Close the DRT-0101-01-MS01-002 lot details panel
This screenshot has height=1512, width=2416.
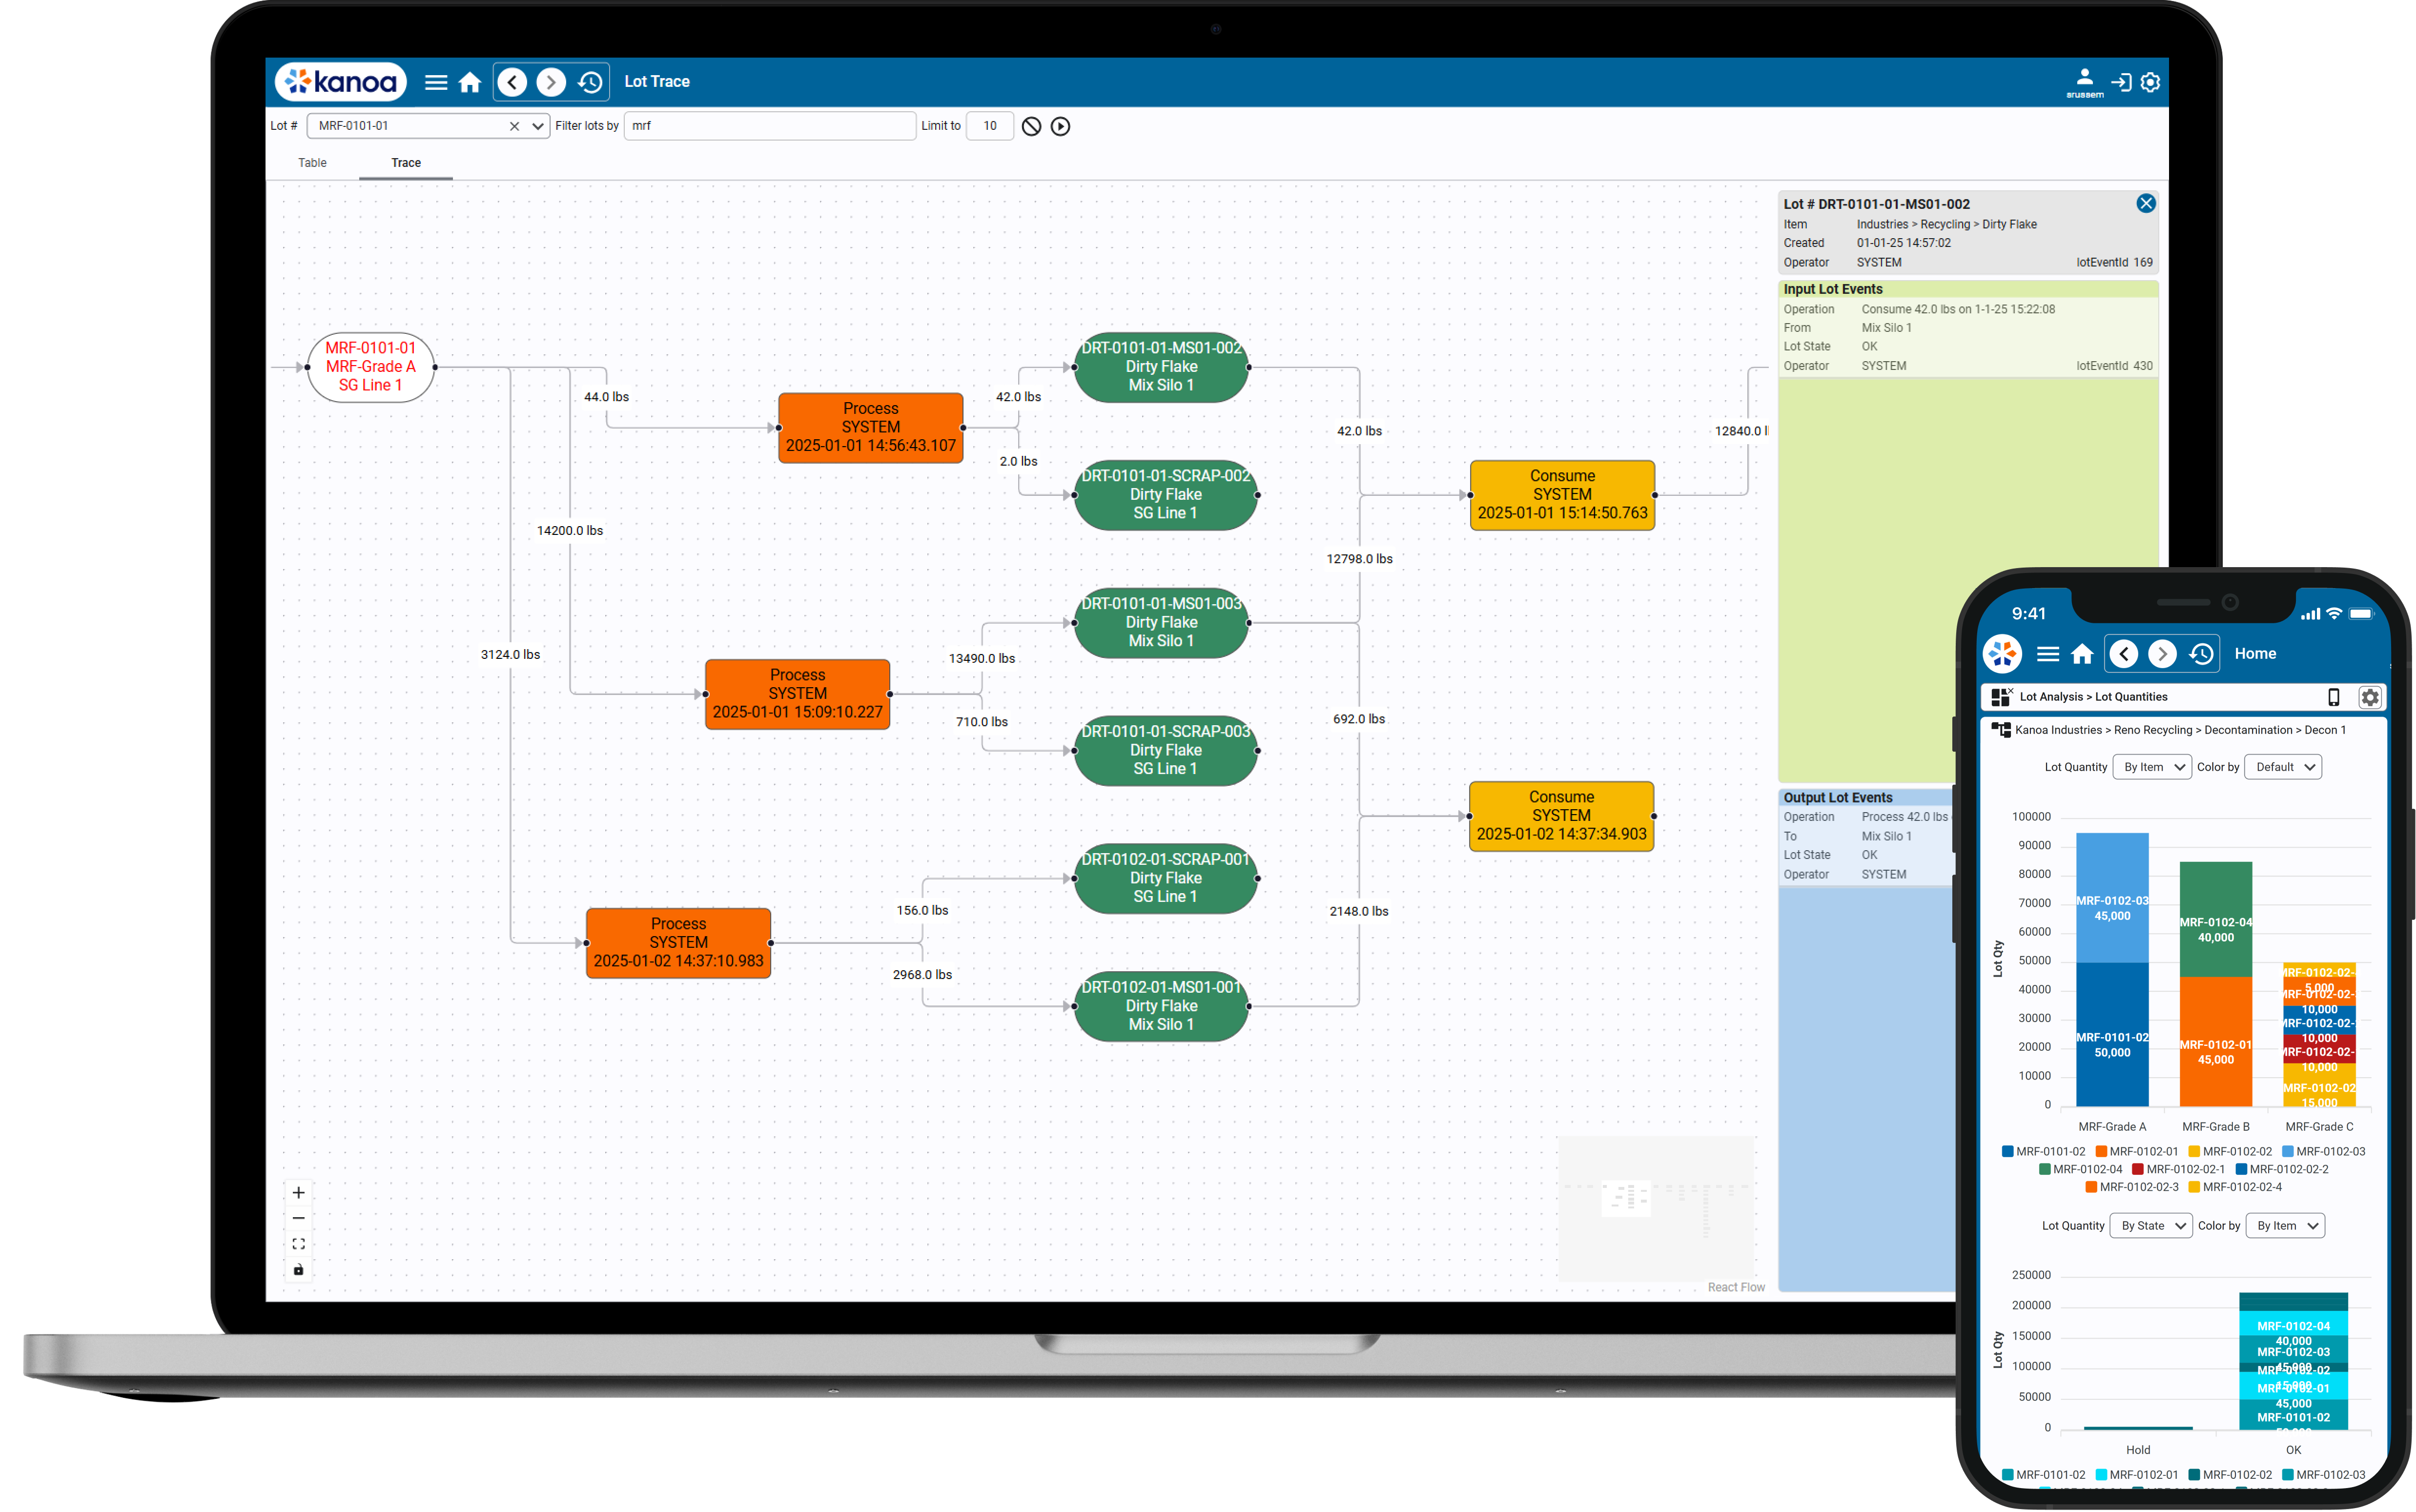click(2146, 204)
